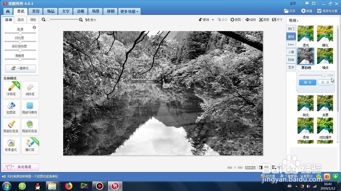Open the 美化教程 tutorial link

(x=20, y=167)
